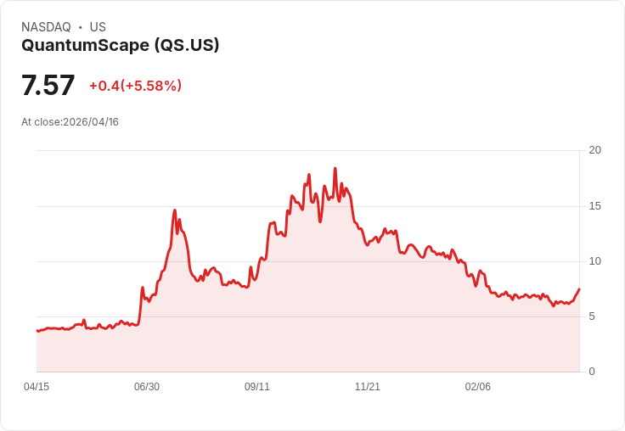The height and width of the screenshot is (431, 625).
Task: Select the 06/30 date axis label
Action: tap(147, 386)
